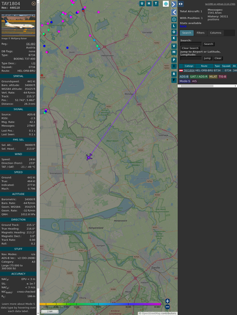237x315 pixels.
Task: Select the purple aircraft icon on map
Action: point(89,157)
